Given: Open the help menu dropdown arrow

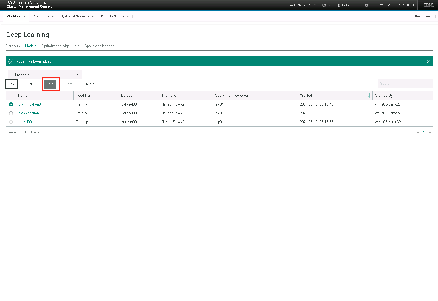Looking at the screenshot, I should (x=330, y=5).
